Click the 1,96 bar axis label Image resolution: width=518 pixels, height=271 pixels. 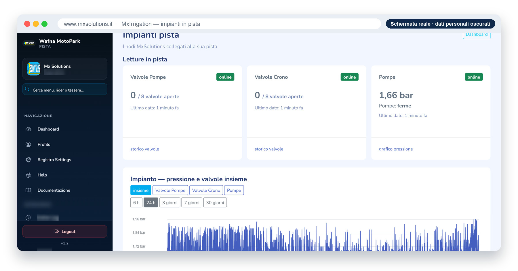click(x=139, y=219)
